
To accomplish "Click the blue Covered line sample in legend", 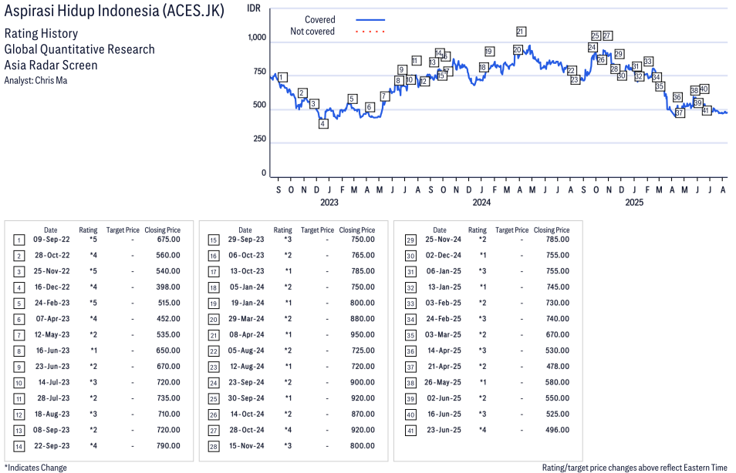I will (370, 20).
